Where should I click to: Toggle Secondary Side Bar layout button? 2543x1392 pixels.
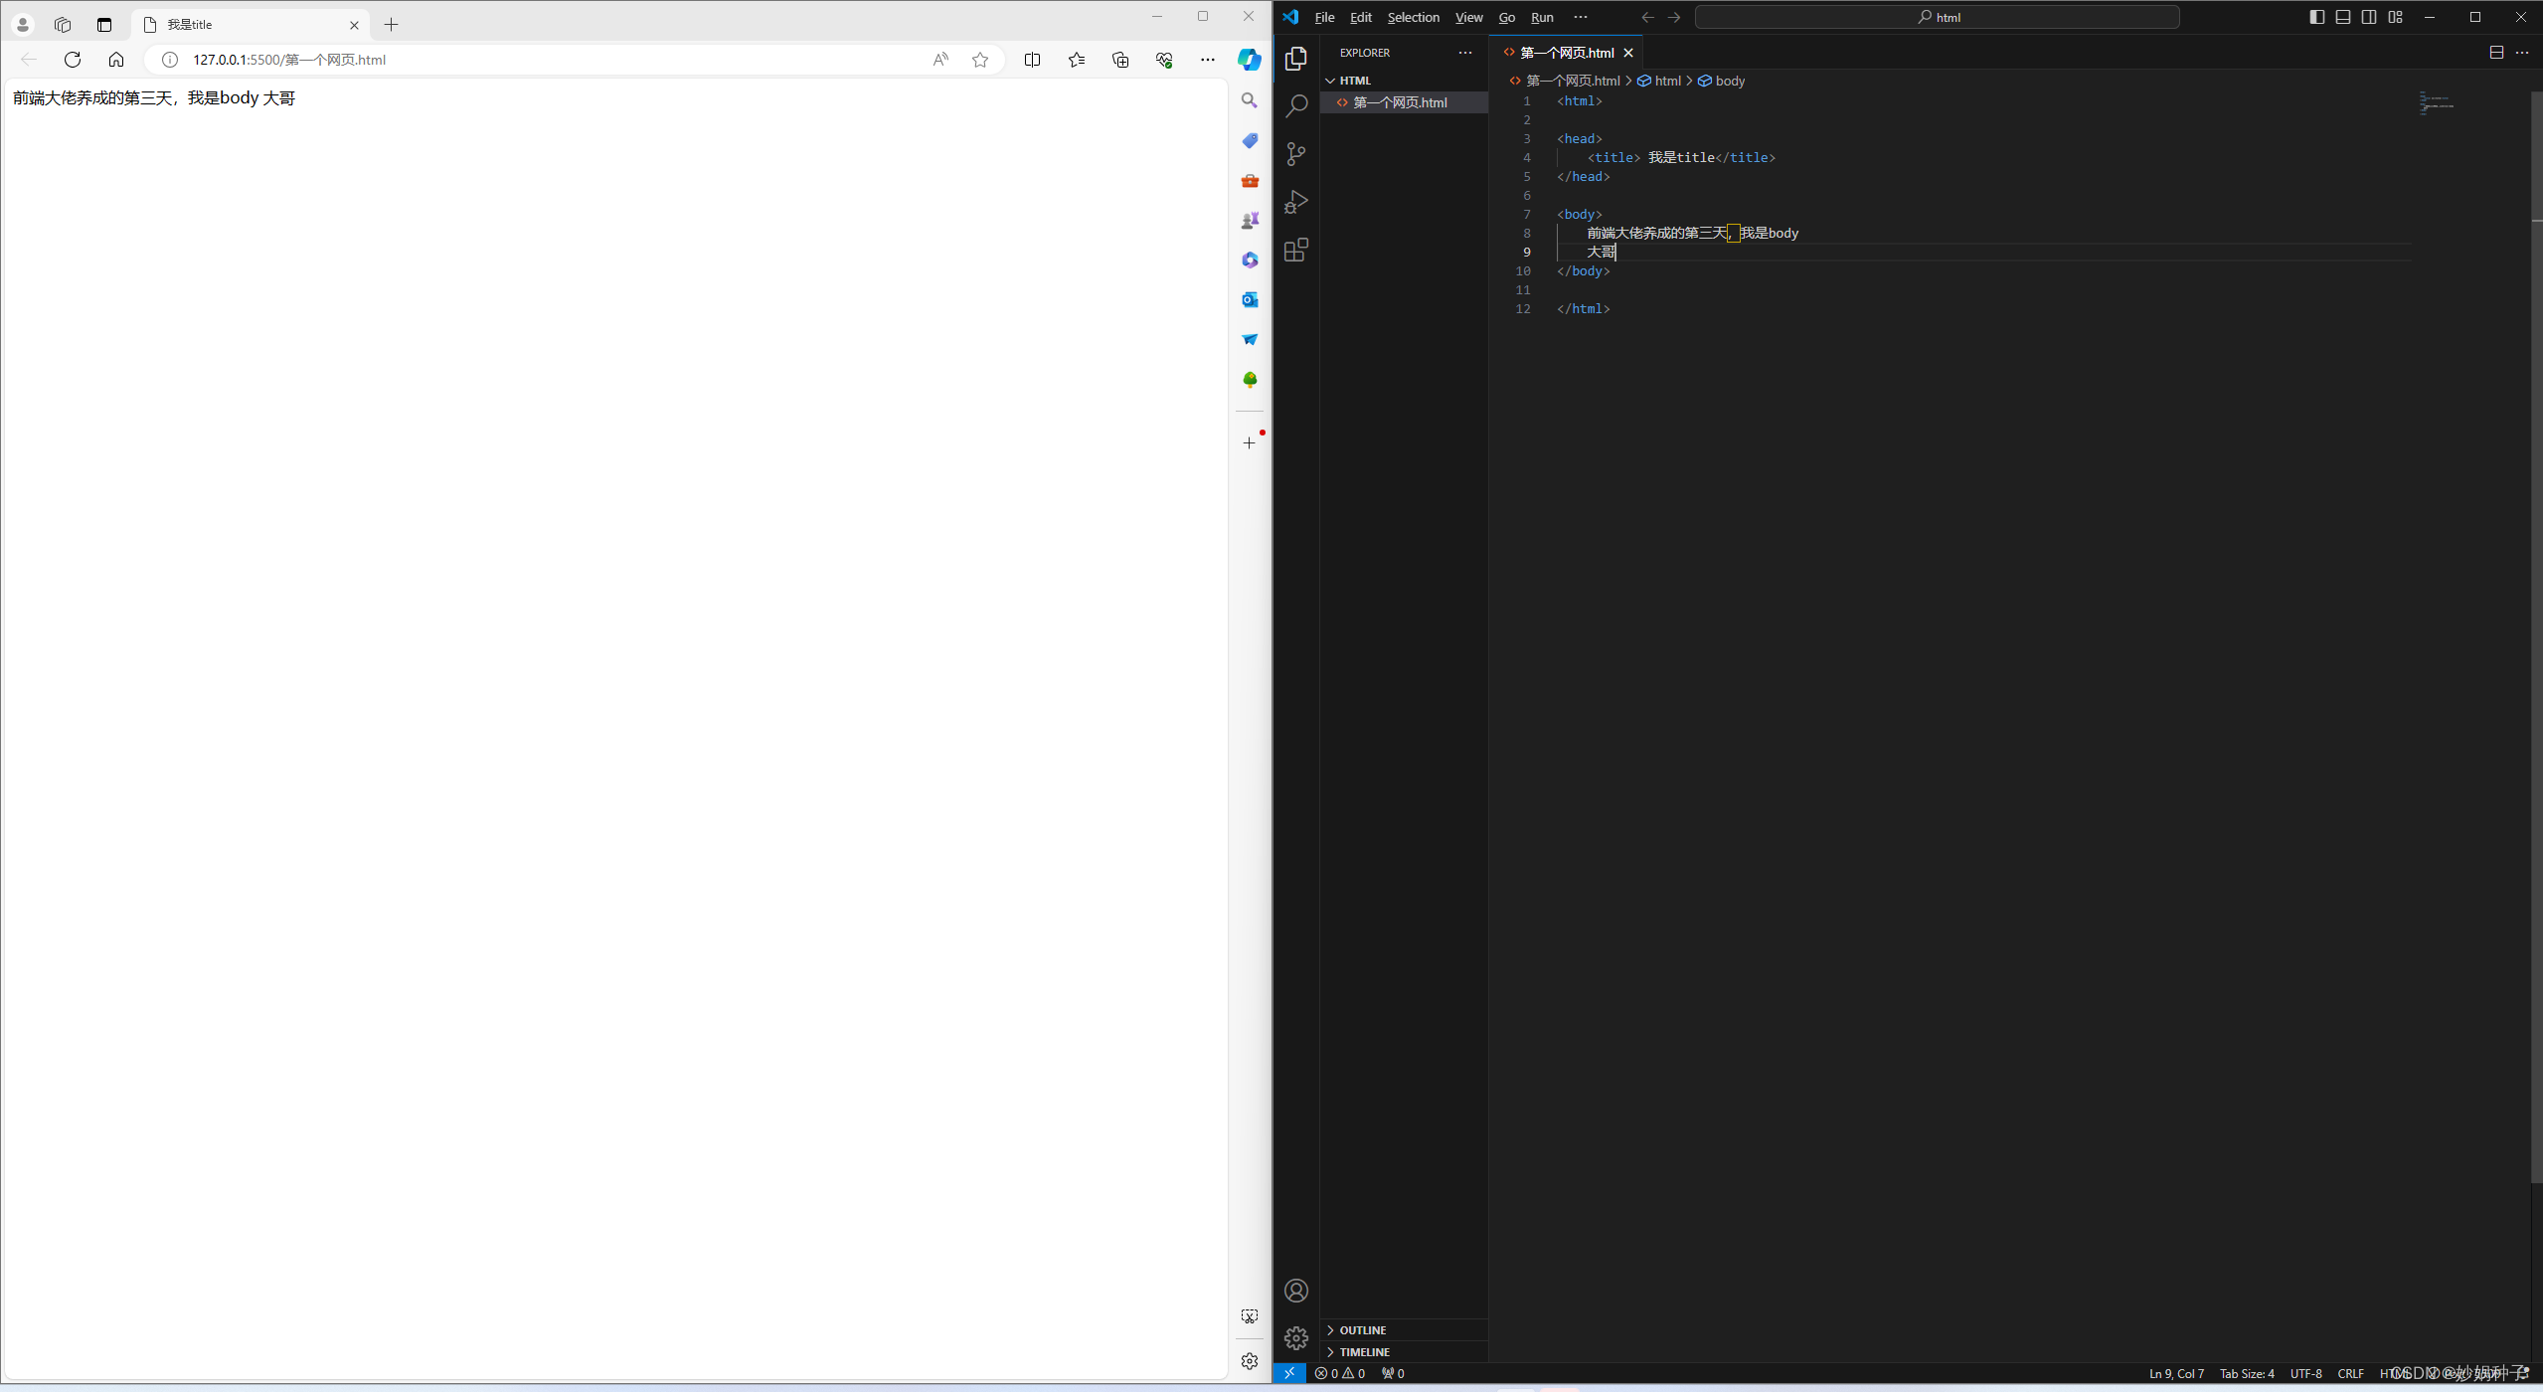pos(2369,17)
